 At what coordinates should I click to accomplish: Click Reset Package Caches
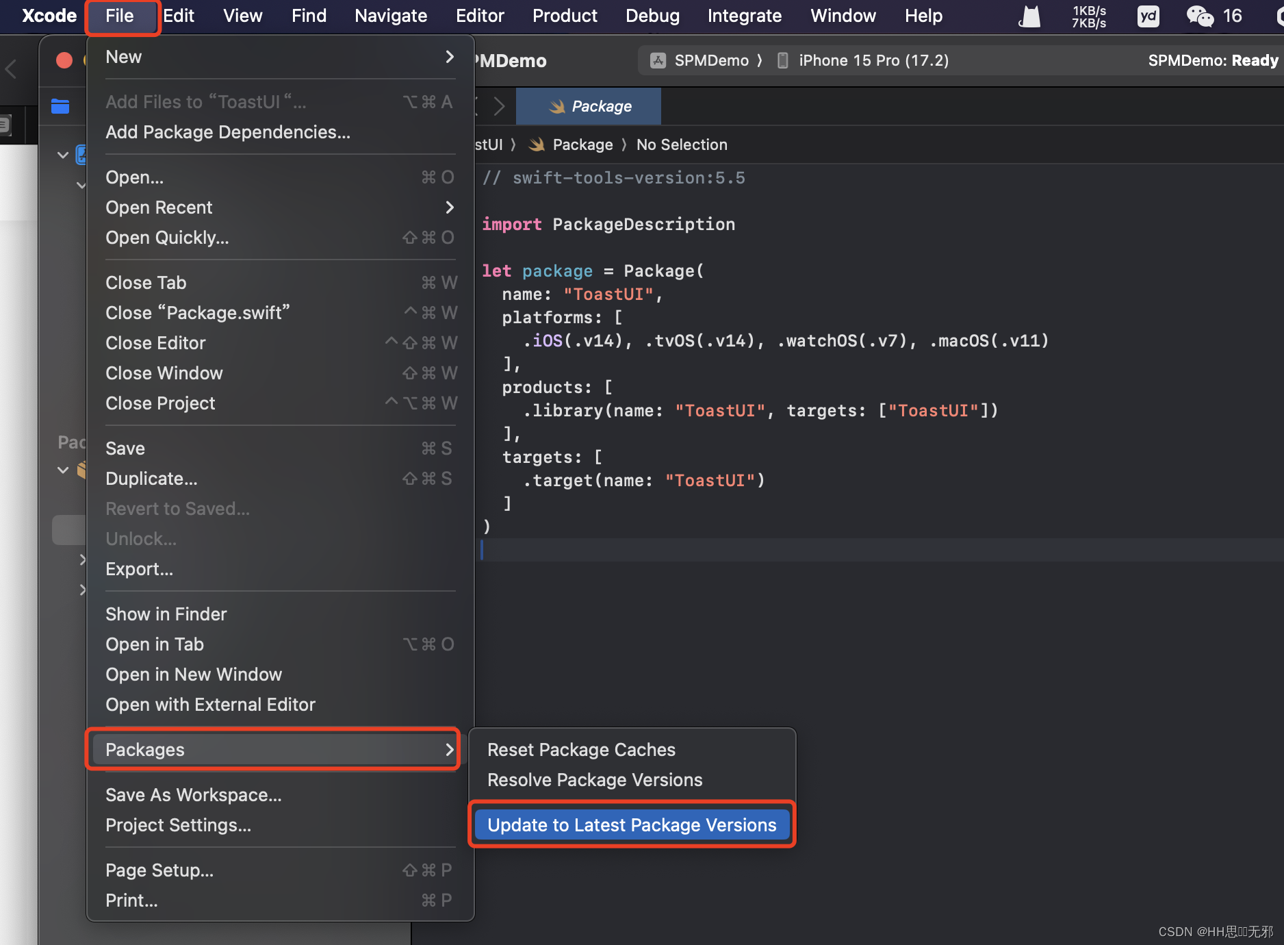pyautogui.click(x=632, y=750)
